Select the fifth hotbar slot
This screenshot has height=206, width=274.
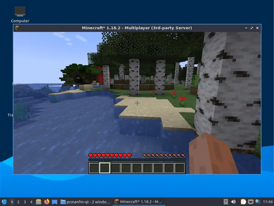[137, 168]
